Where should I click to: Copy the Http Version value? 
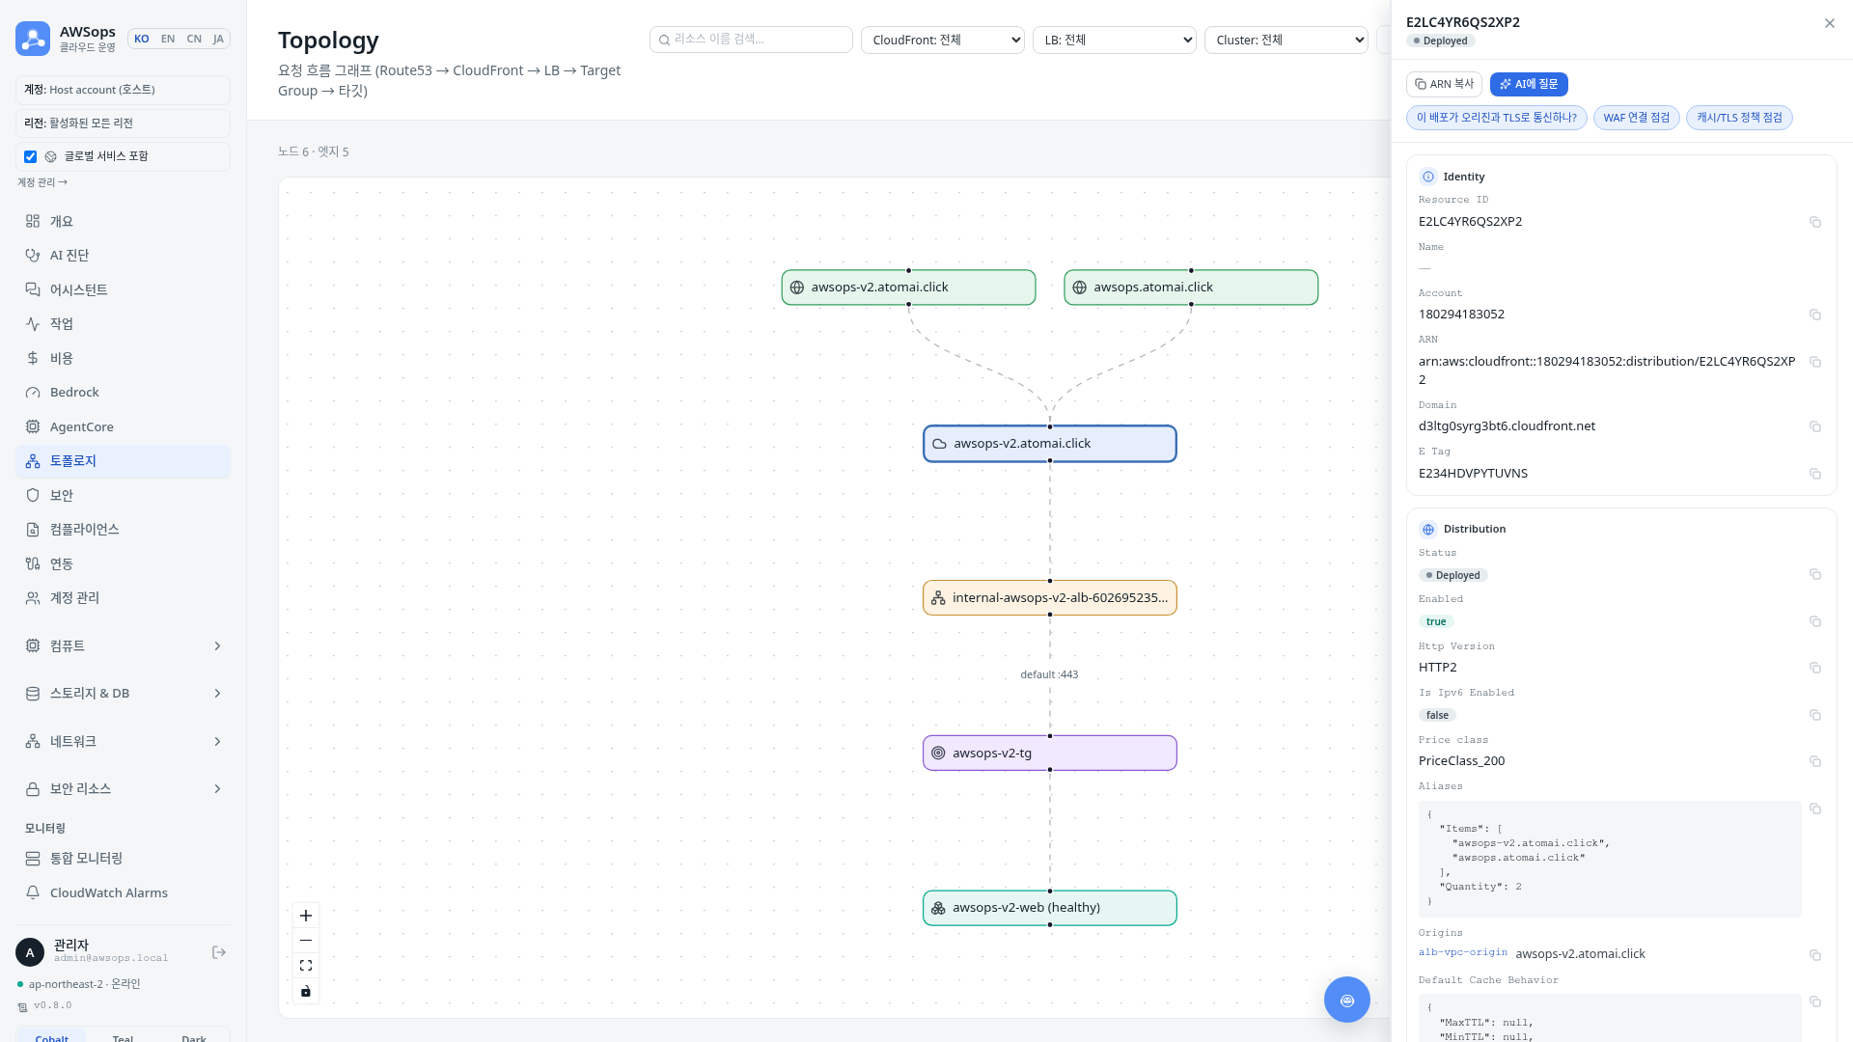tap(1815, 668)
